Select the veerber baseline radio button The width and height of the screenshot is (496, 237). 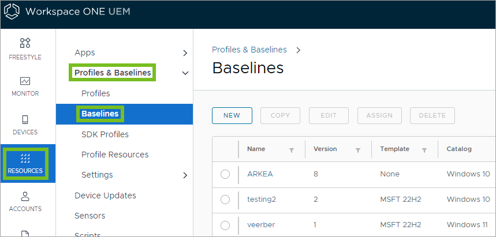225,225
